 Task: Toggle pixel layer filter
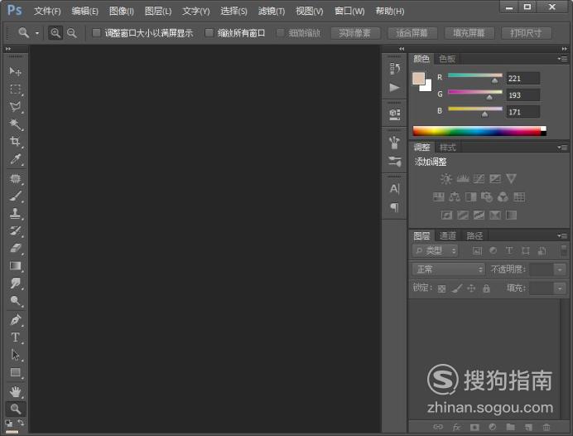[x=477, y=250]
